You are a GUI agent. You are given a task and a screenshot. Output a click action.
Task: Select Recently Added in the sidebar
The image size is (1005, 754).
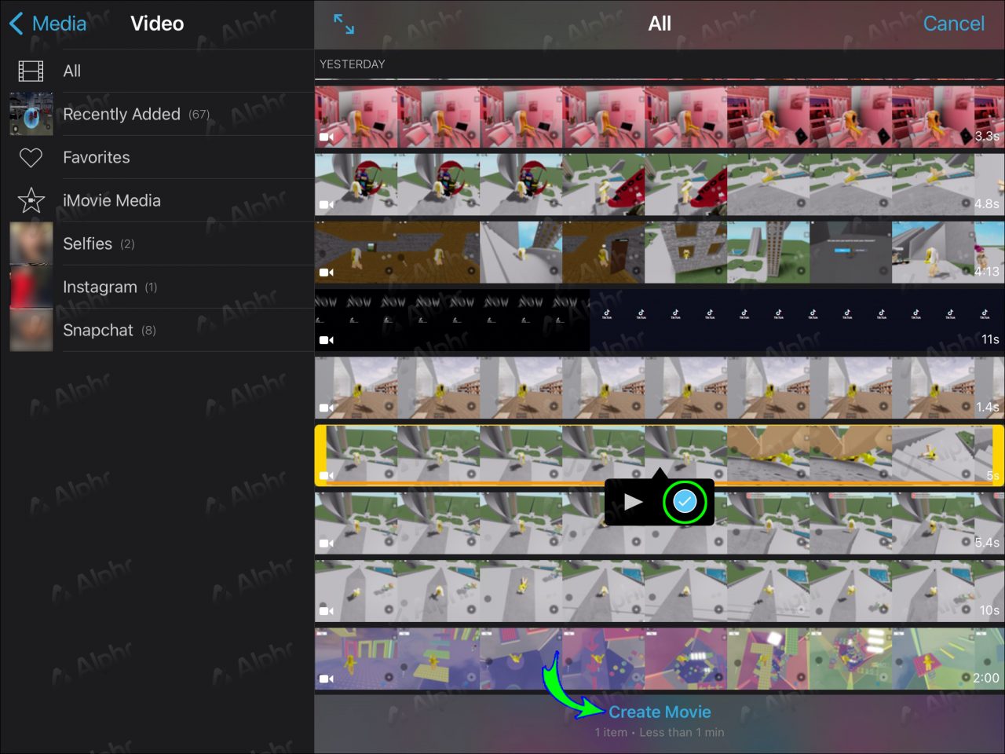(x=122, y=114)
